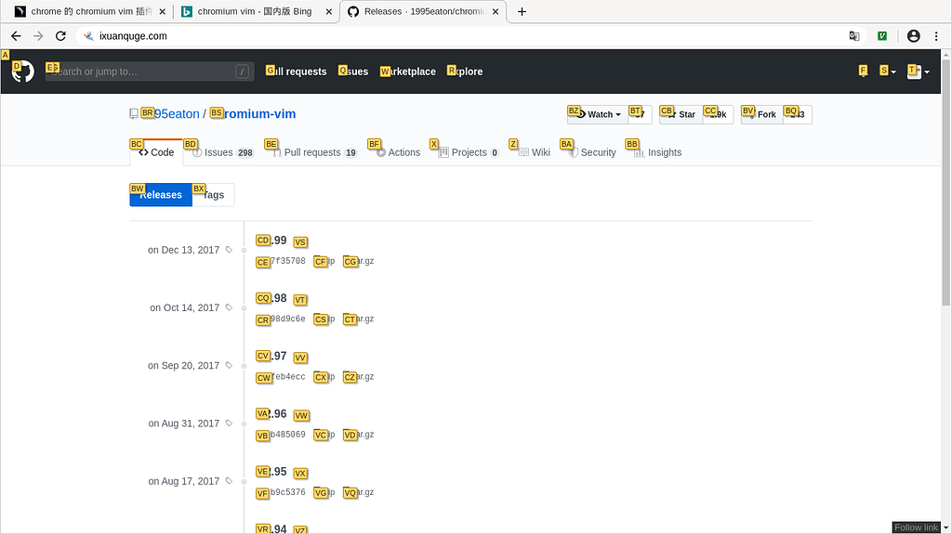This screenshot has height=534, width=952.
Task: Open the translate page icon
Action: coord(854,36)
